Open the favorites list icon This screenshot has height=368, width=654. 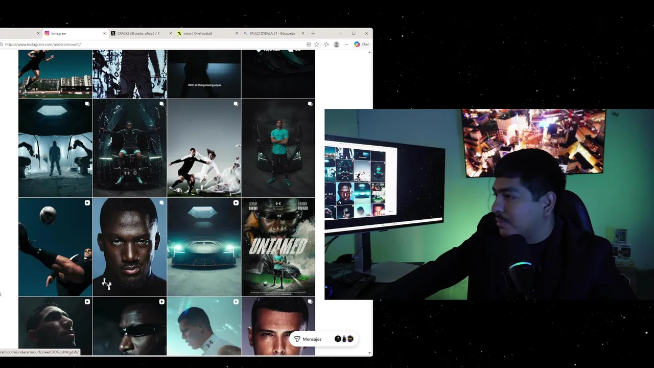point(326,44)
